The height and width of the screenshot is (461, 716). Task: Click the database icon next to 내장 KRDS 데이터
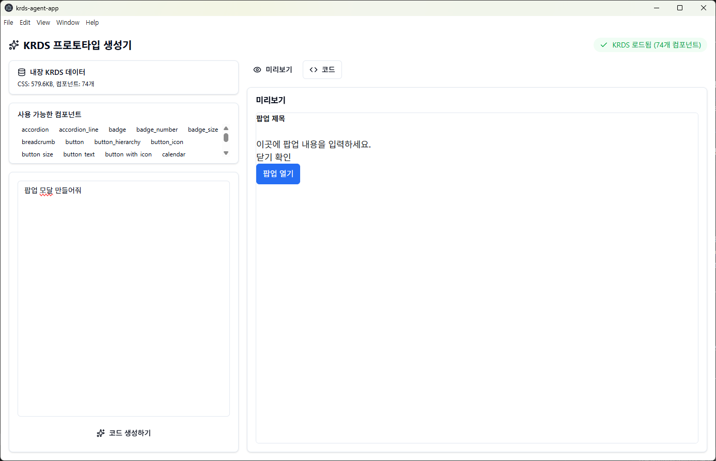pyautogui.click(x=22, y=72)
